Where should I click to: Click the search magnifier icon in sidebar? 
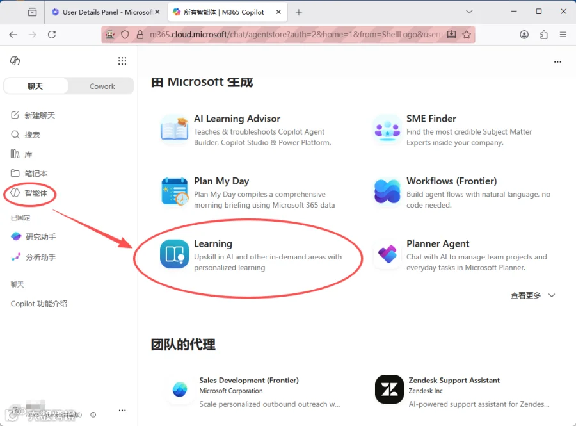(15, 135)
